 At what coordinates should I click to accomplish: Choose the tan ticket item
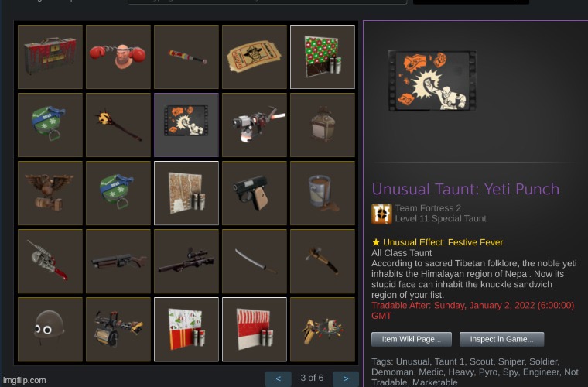(x=255, y=57)
